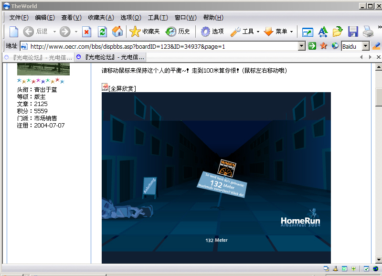
Task: Open the 编辑(E) menu
Action: tap(45, 18)
